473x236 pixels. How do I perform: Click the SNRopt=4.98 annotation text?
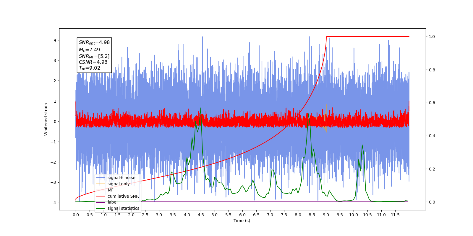pos(94,42)
